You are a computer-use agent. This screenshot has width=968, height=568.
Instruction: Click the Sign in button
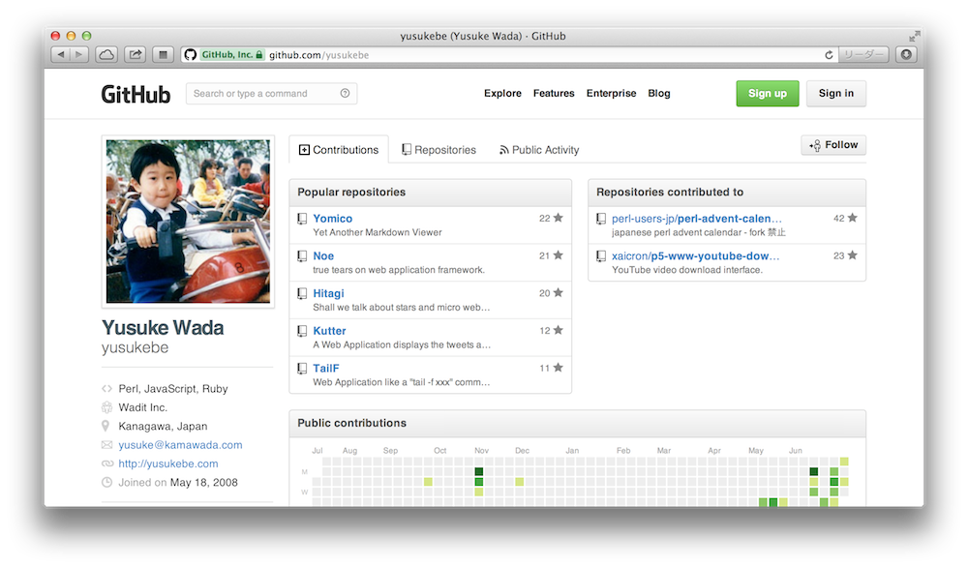point(836,93)
